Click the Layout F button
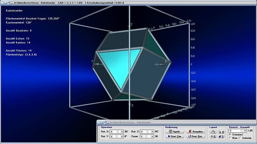Image resolution: width=257 pixels, height=144 pixels. pos(213,132)
